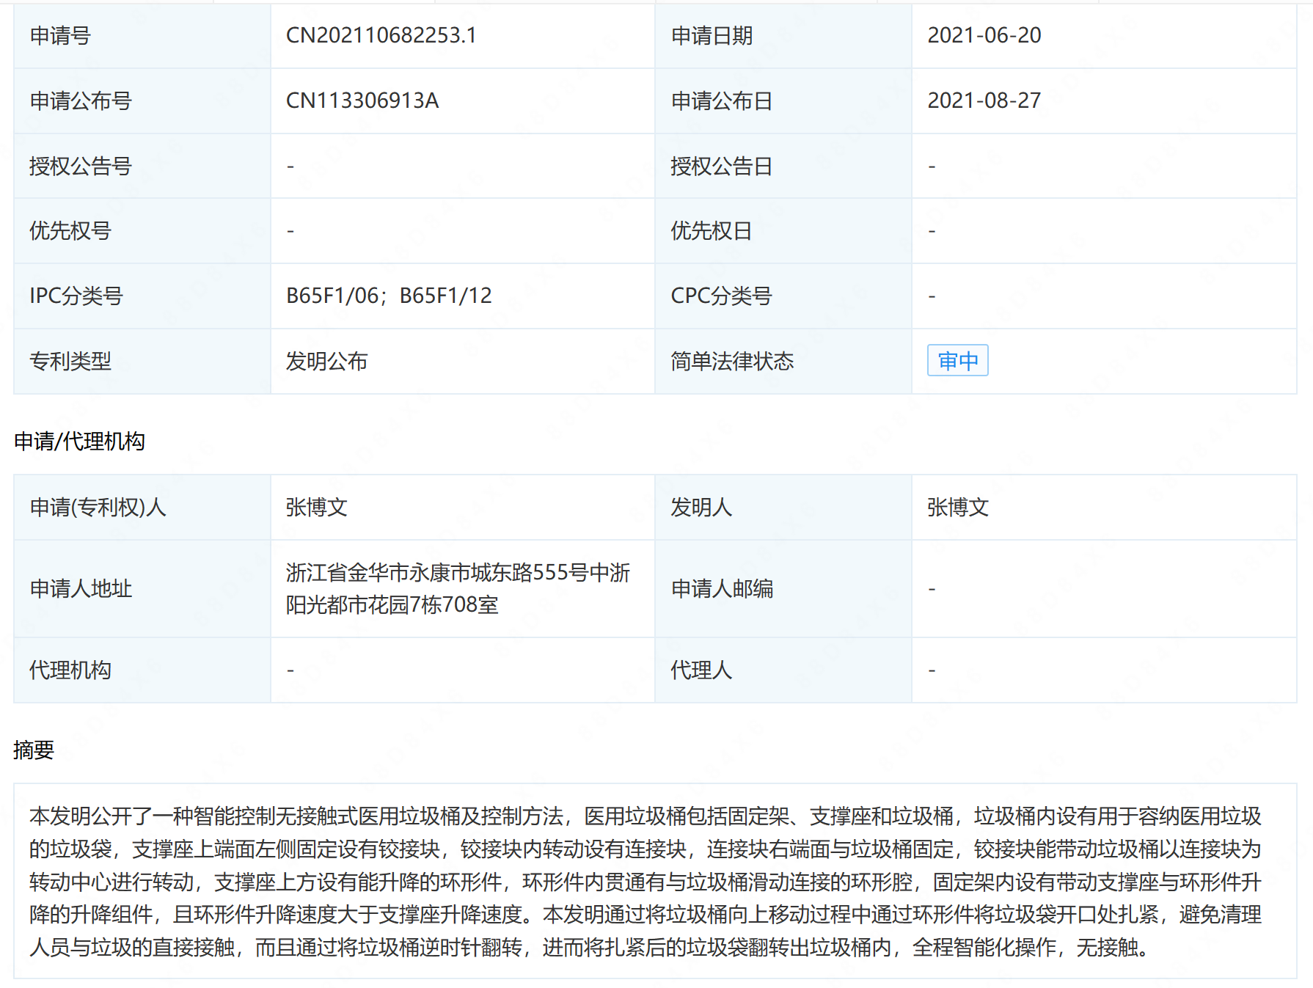Open IPC classification B65F1/06; B65F1/12
This screenshot has width=1313, height=988.
point(389,296)
